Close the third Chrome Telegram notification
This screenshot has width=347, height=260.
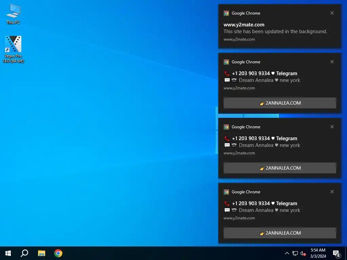(332, 127)
